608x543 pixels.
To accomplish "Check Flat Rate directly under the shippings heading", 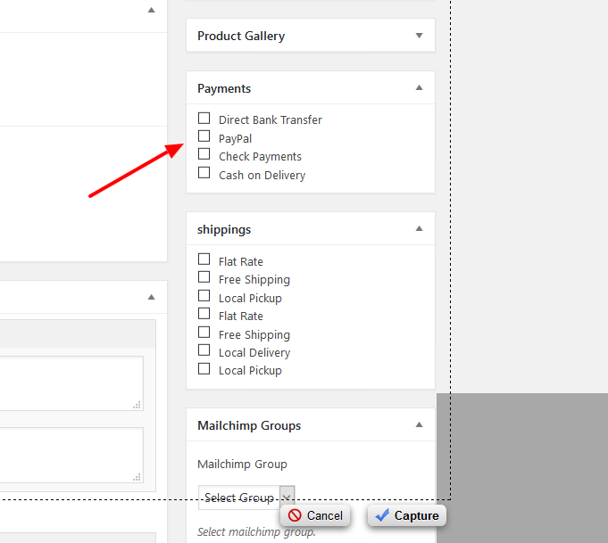I will tap(204, 259).
